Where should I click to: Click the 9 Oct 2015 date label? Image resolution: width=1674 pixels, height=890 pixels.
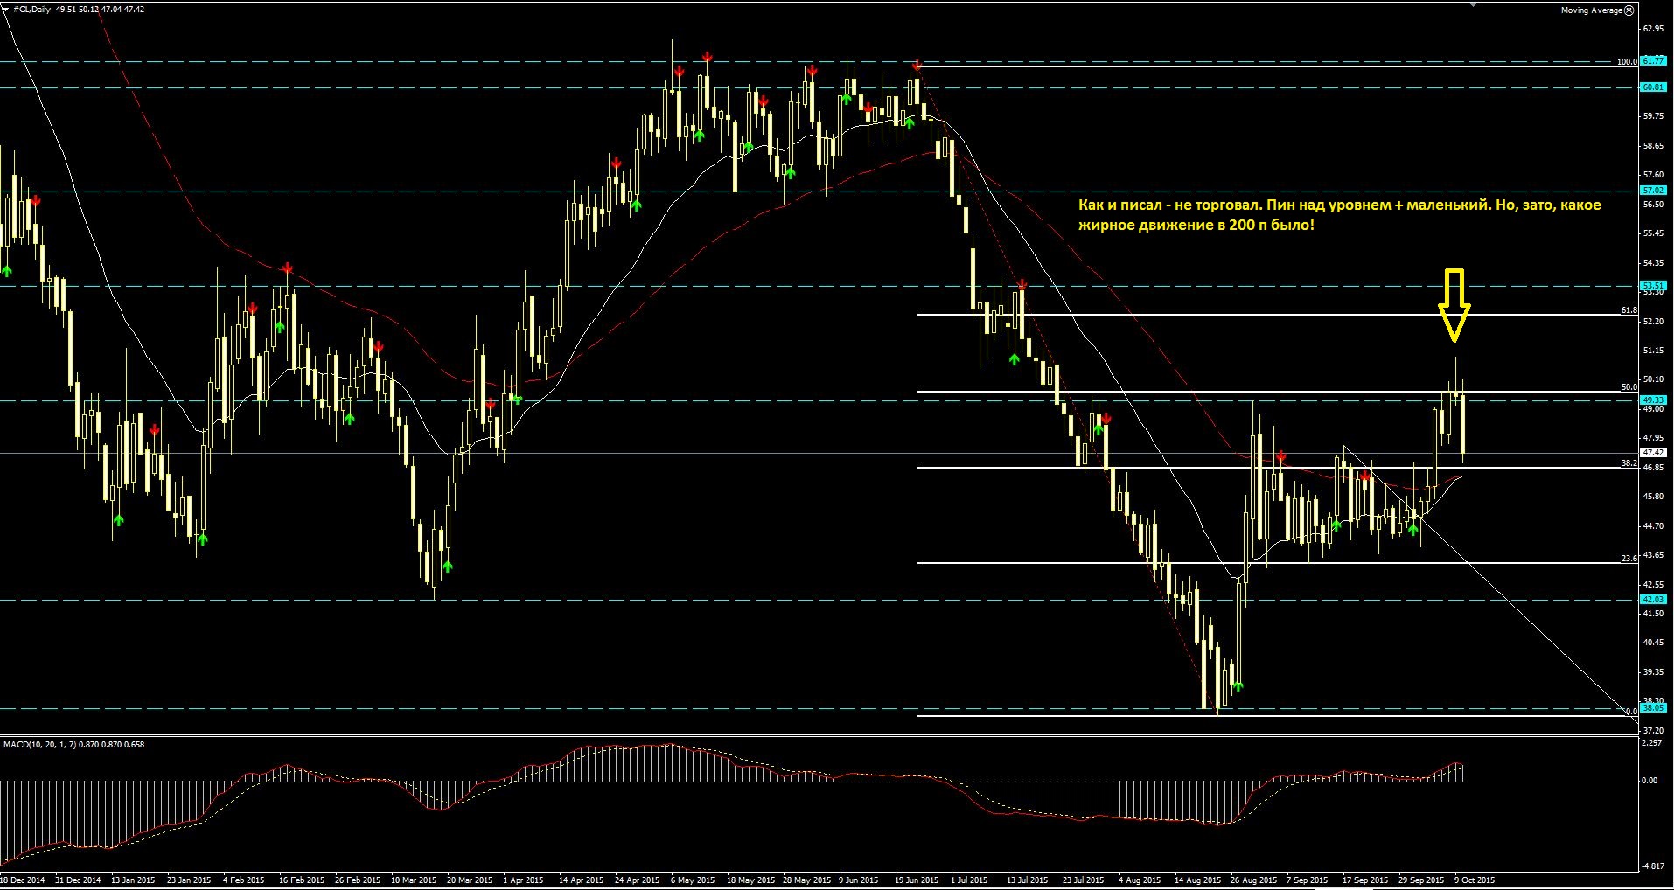pyautogui.click(x=1475, y=880)
